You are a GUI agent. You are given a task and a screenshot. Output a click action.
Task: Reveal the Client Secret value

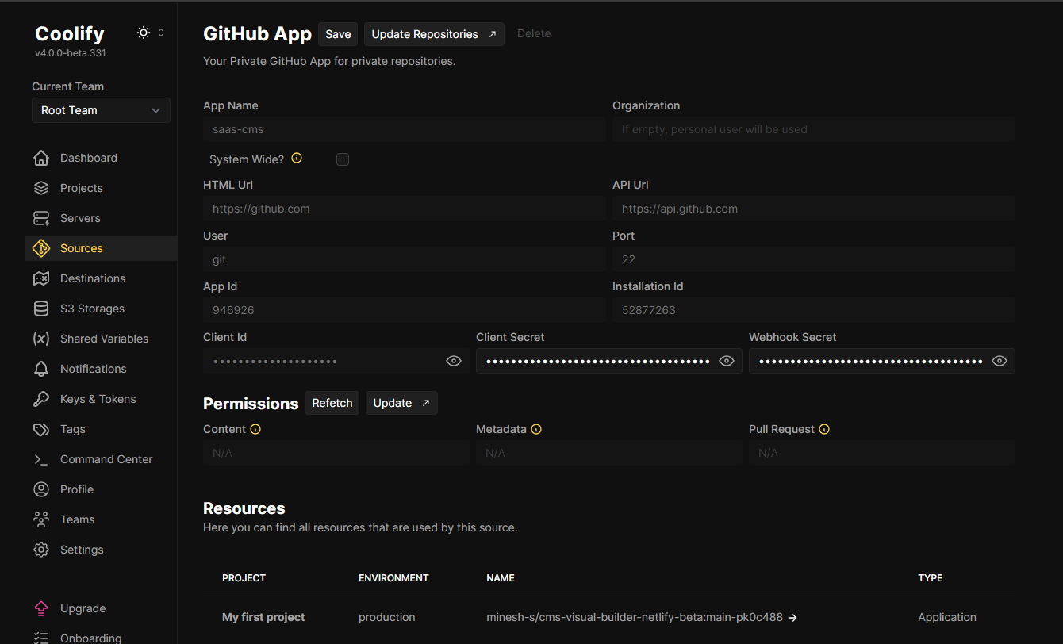[726, 361]
